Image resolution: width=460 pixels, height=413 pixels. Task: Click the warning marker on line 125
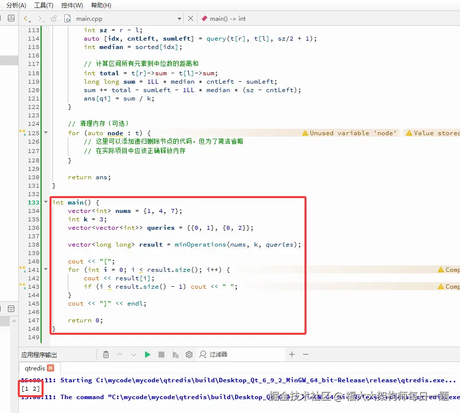pos(22,132)
